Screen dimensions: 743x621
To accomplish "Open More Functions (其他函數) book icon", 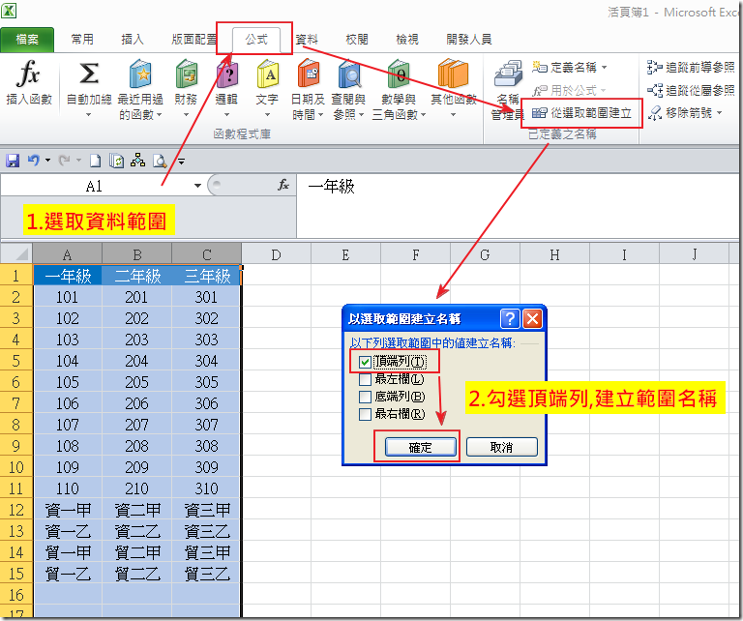I will coord(453,74).
